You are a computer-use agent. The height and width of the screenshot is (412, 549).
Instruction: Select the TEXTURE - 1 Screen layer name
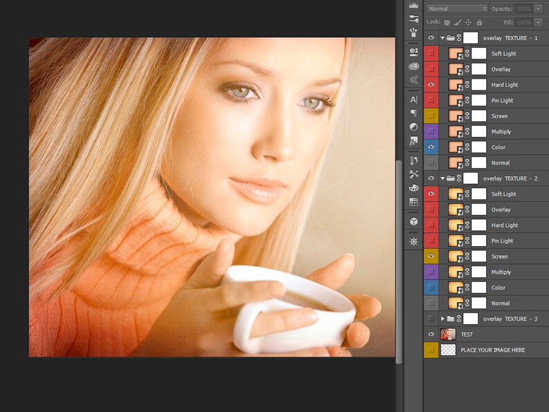pos(499,116)
